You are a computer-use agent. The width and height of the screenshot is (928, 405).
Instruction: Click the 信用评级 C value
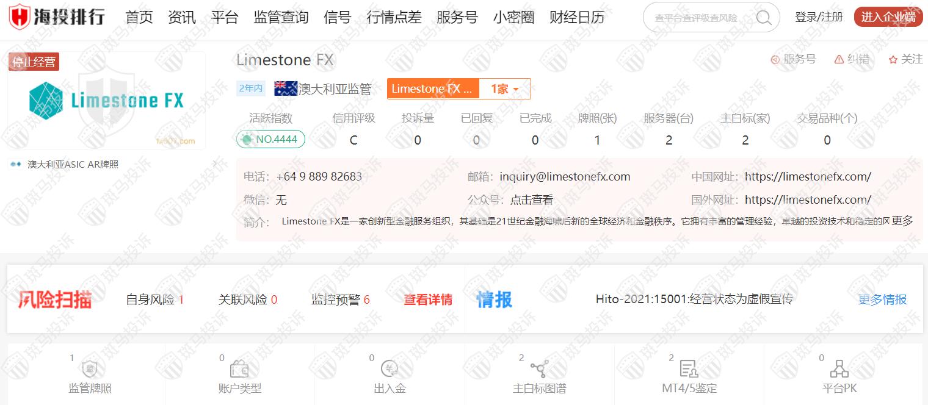coord(353,140)
